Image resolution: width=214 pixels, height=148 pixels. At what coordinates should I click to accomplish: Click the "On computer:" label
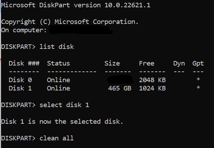point(24,30)
